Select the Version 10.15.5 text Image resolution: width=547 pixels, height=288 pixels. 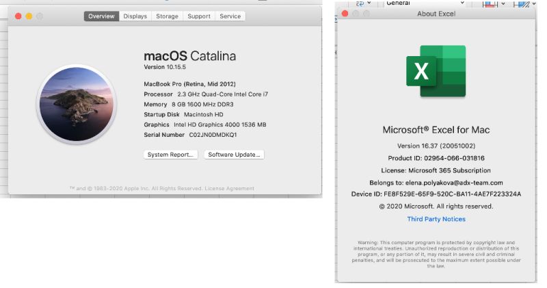[165, 67]
